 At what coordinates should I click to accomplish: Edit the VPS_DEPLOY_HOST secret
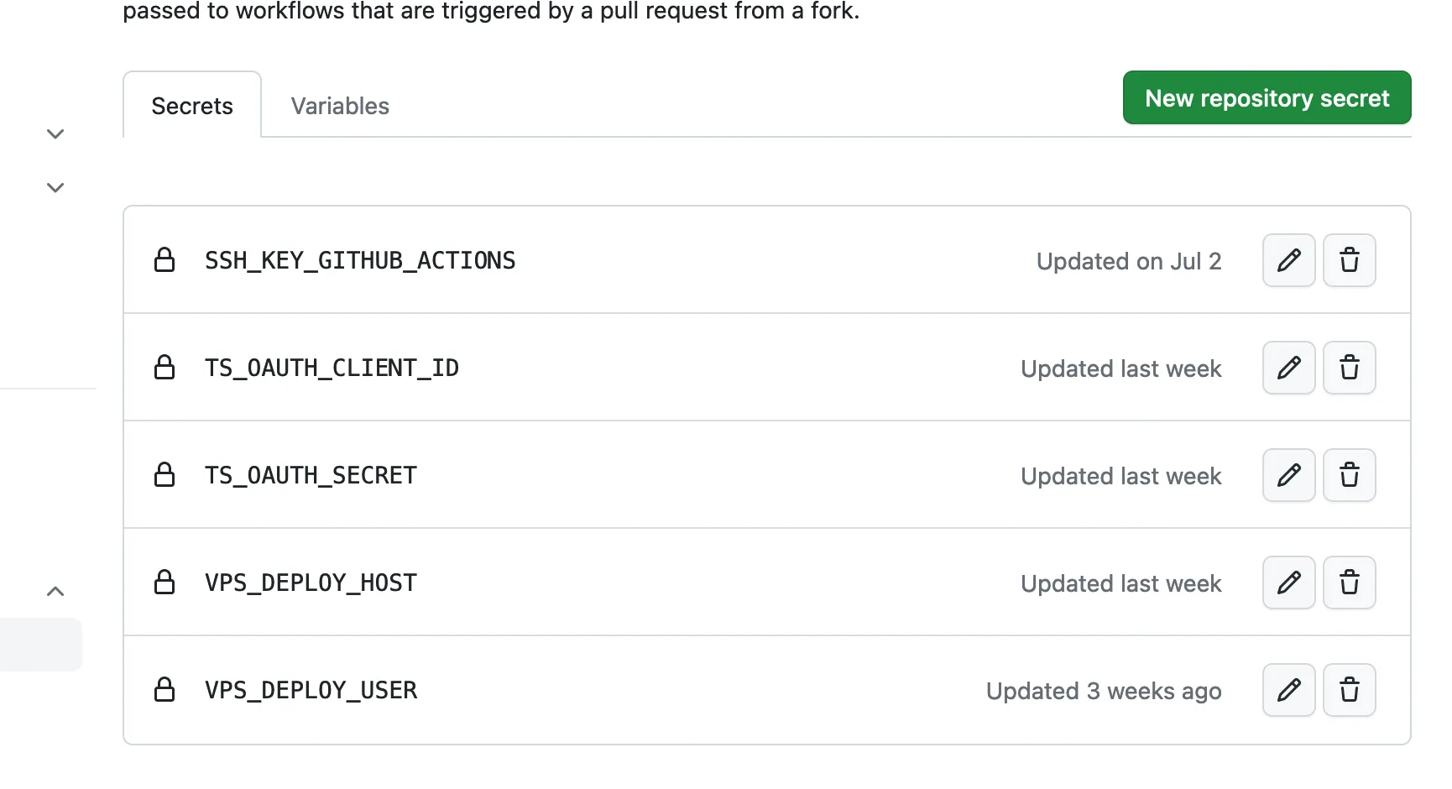pos(1288,583)
